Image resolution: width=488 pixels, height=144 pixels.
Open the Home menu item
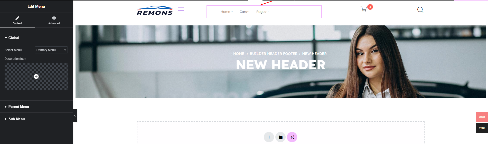pos(227,12)
